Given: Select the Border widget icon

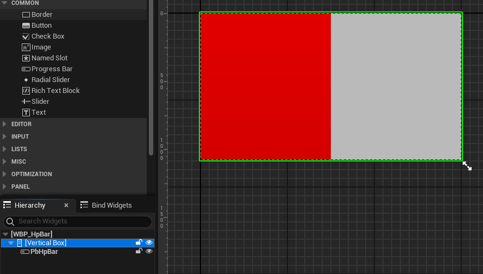Looking at the screenshot, I should click(x=26, y=15).
